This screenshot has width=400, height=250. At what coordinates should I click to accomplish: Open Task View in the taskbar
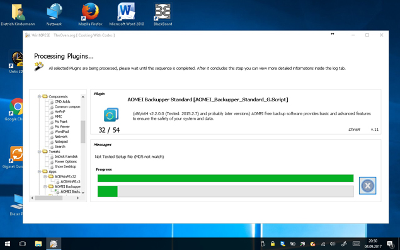pyautogui.click(x=23, y=244)
